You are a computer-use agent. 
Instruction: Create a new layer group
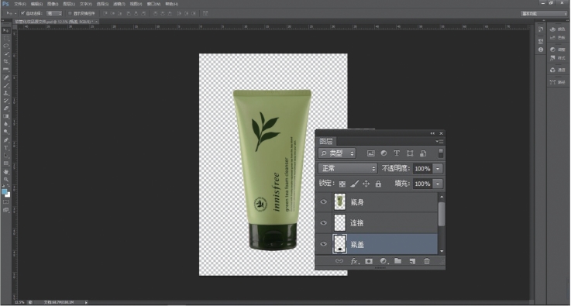pos(397,261)
